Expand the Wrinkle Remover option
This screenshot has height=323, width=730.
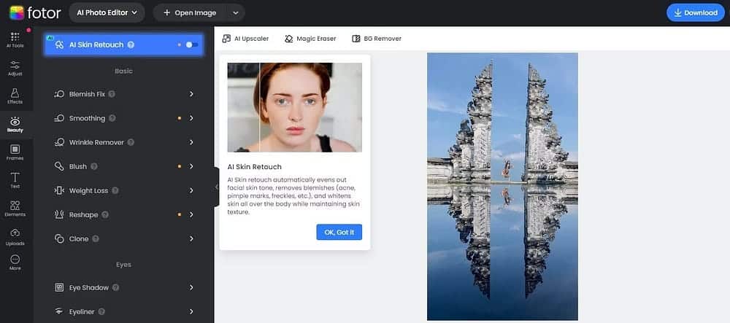(191, 142)
